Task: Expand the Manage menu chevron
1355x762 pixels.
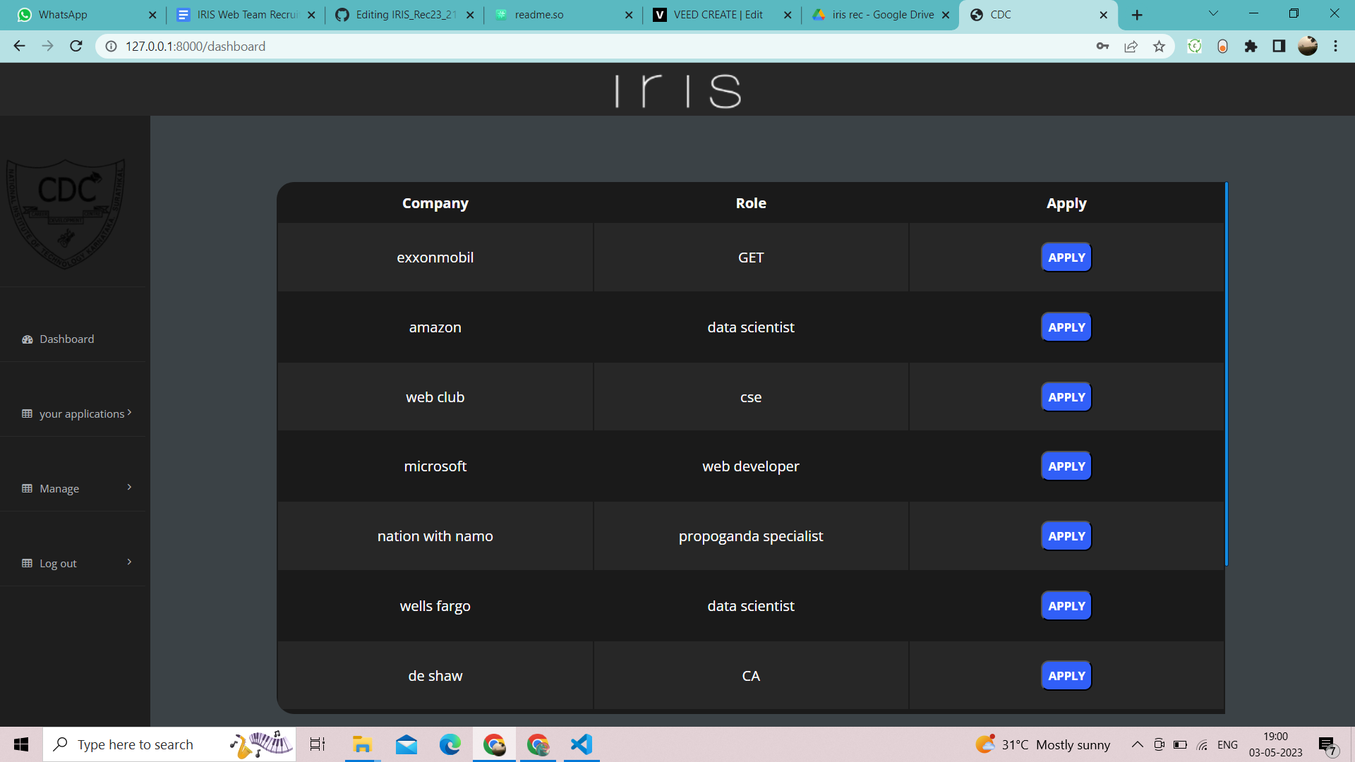Action: pyautogui.click(x=129, y=488)
